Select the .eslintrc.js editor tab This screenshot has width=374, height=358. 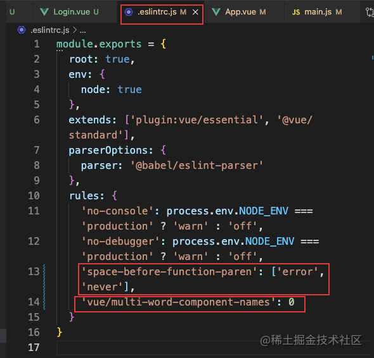coord(162,12)
